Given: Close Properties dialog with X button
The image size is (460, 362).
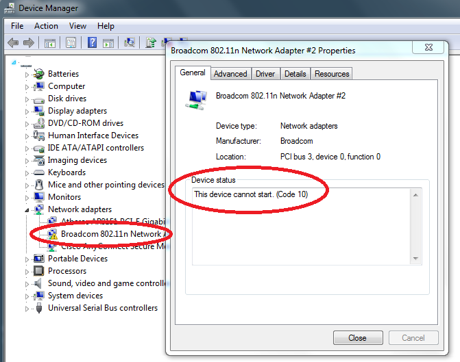Looking at the screenshot, I should [428, 47].
